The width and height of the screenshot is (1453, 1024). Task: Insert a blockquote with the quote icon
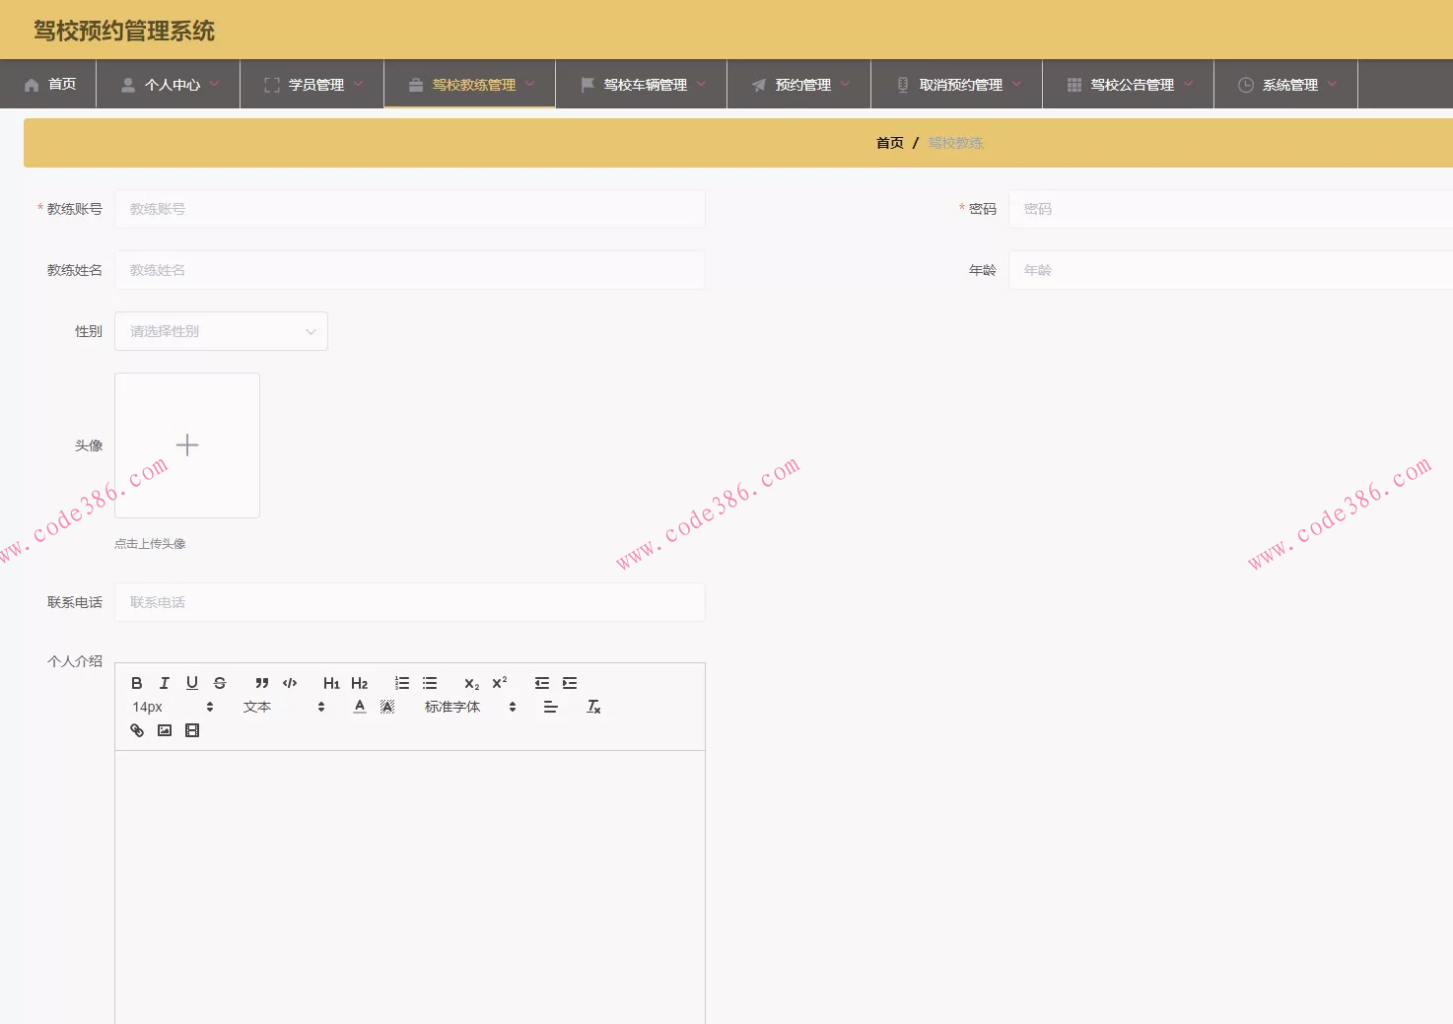point(262,683)
